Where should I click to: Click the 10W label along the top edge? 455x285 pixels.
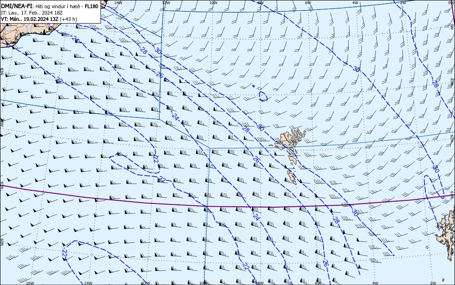point(213,3)
